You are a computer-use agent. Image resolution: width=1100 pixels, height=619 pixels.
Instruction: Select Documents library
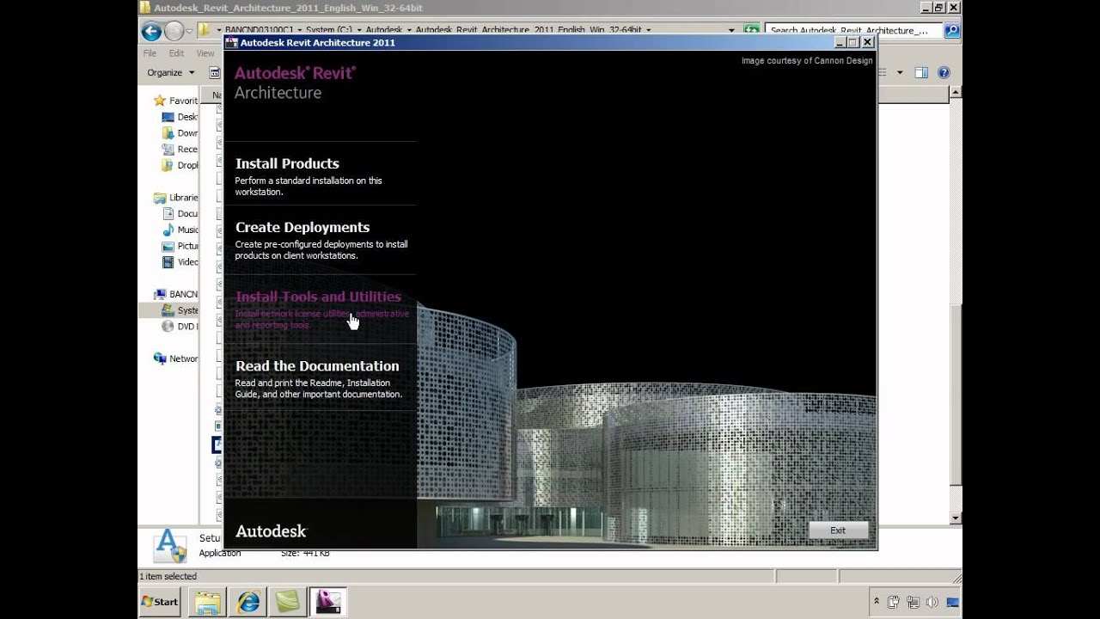pyautogui.click(x=180, y=214)
